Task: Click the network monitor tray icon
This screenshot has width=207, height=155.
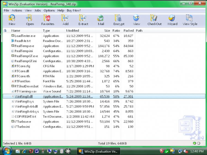Action: tap(180, 151)
